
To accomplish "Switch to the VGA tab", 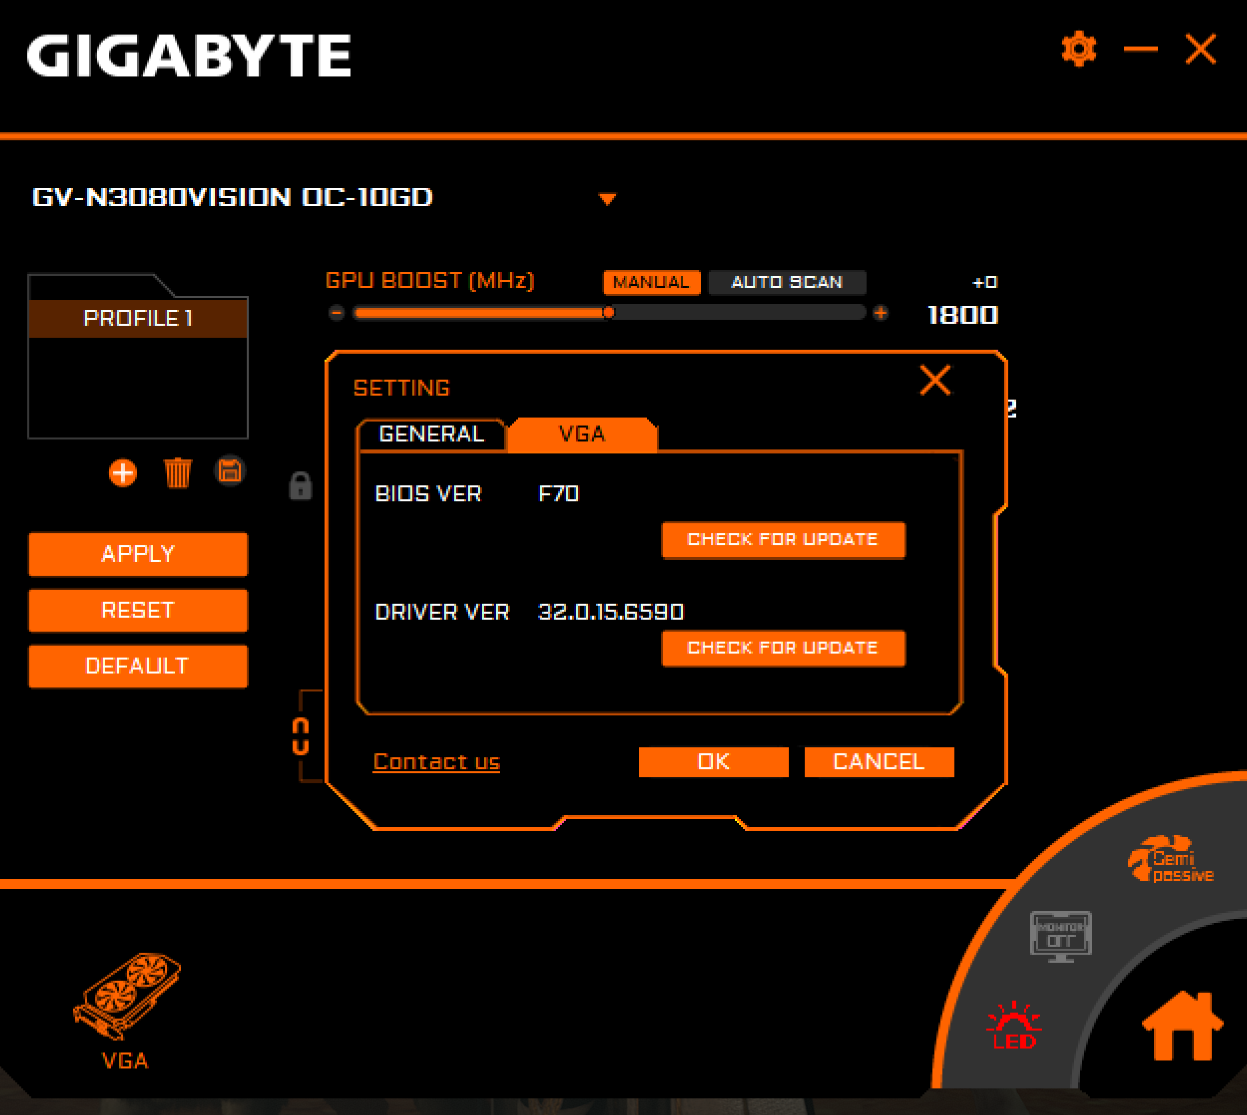I will coord(582,434).
